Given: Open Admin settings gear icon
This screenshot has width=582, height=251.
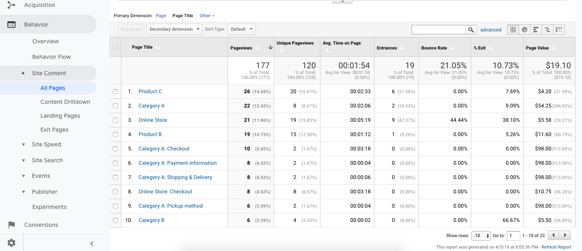Looking at the screenshot, I should pyautogui.click(x=11, y=243).
